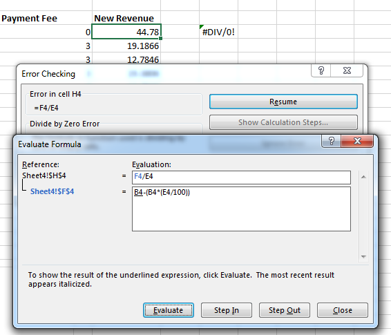This screenshot has height=335, width=391.
Task: Click the B4-(B4*(E4/100)) evaluation box
Action: pos(241,209)
